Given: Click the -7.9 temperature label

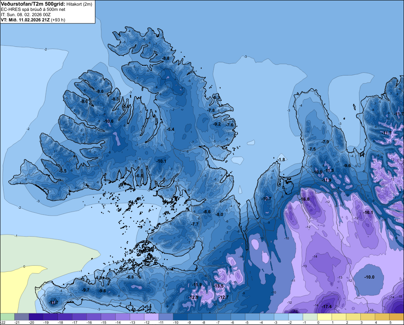Looking at the screenshot, I should point(325,142).
